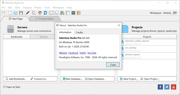Click the data table toolbar icon
The image size is (180, 95).
[68, 13]
